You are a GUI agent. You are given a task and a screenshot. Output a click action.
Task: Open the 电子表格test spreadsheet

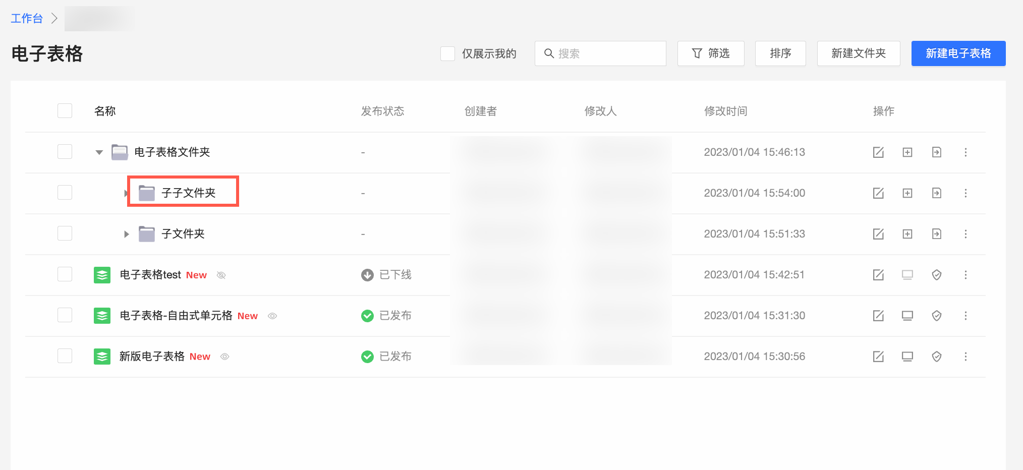tap(150, 275)
